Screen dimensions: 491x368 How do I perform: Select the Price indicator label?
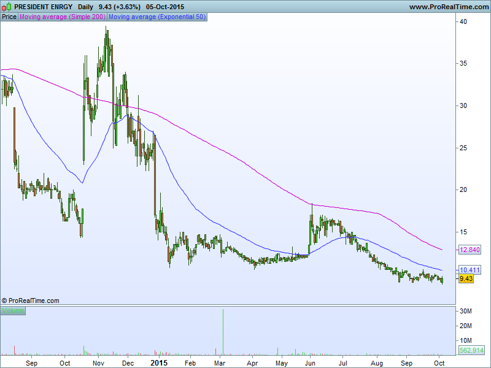9,17
